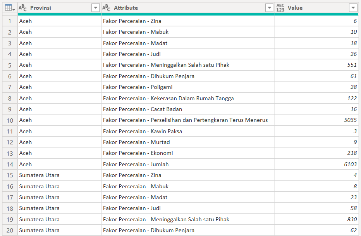Click the text type icon of Attribute column
The width and height of the screenshot is (361, 236).
pyautogui.click(x=107, y=8)
